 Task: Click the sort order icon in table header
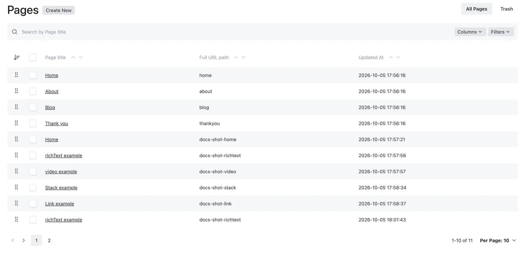tap(17, 57)
